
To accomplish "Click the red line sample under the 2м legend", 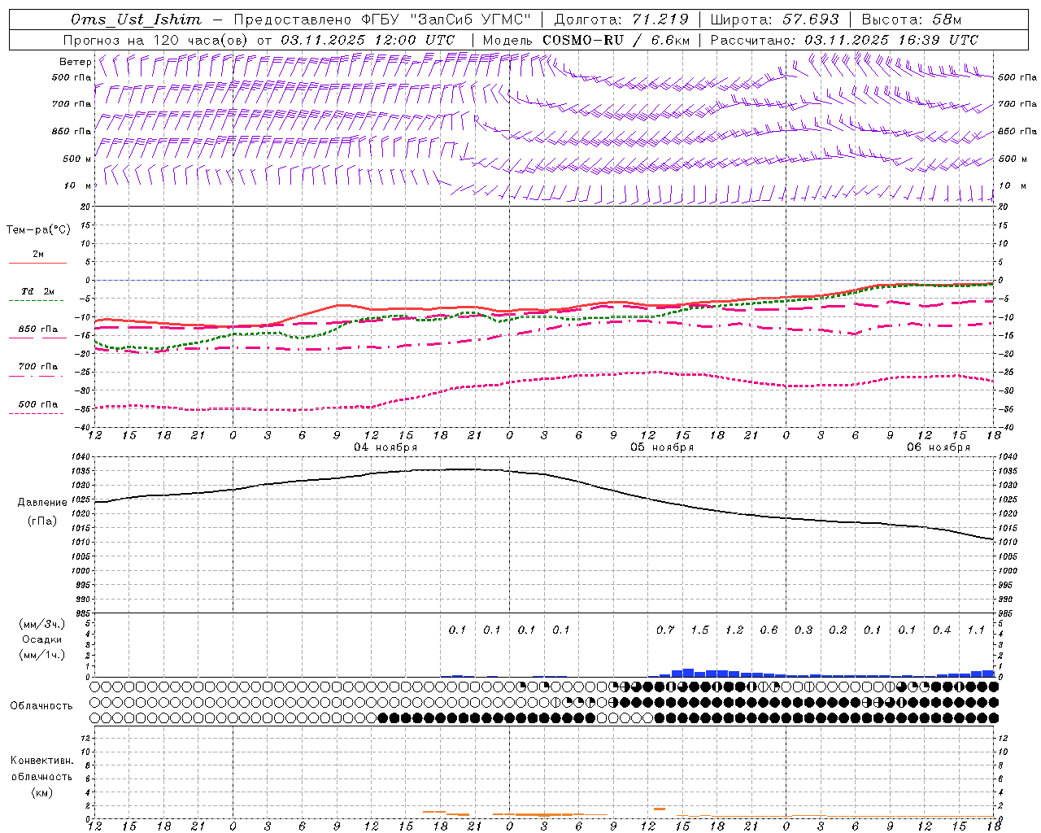I will 37,264.
